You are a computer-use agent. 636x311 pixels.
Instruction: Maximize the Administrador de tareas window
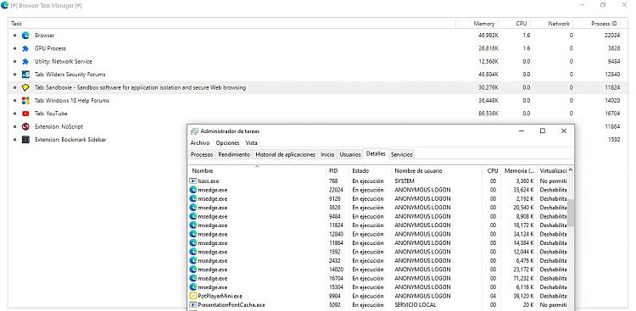click(543, 131)
